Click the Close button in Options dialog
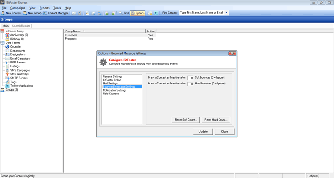This screenshot has width=334, height=178. 225,132
